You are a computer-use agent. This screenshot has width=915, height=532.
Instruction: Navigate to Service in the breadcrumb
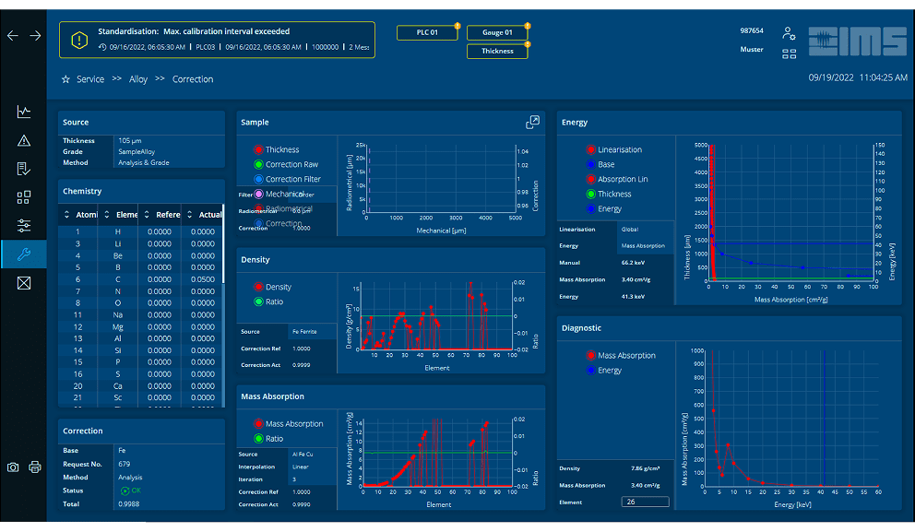89,79
